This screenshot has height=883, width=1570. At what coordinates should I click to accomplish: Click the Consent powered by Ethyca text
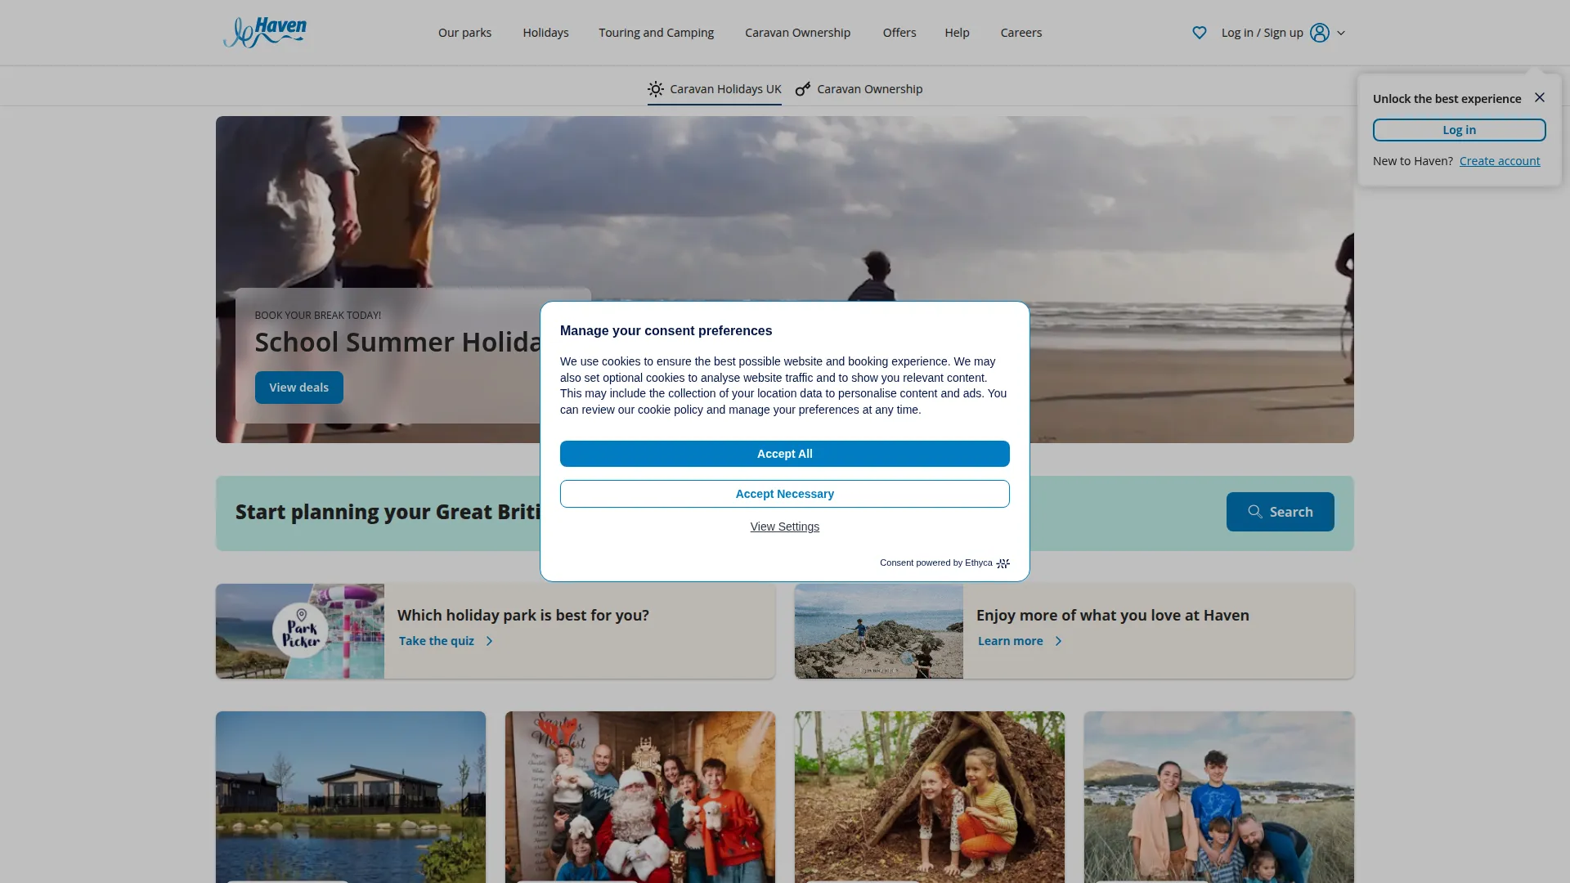pyautogui.click(x=935, y=563)
